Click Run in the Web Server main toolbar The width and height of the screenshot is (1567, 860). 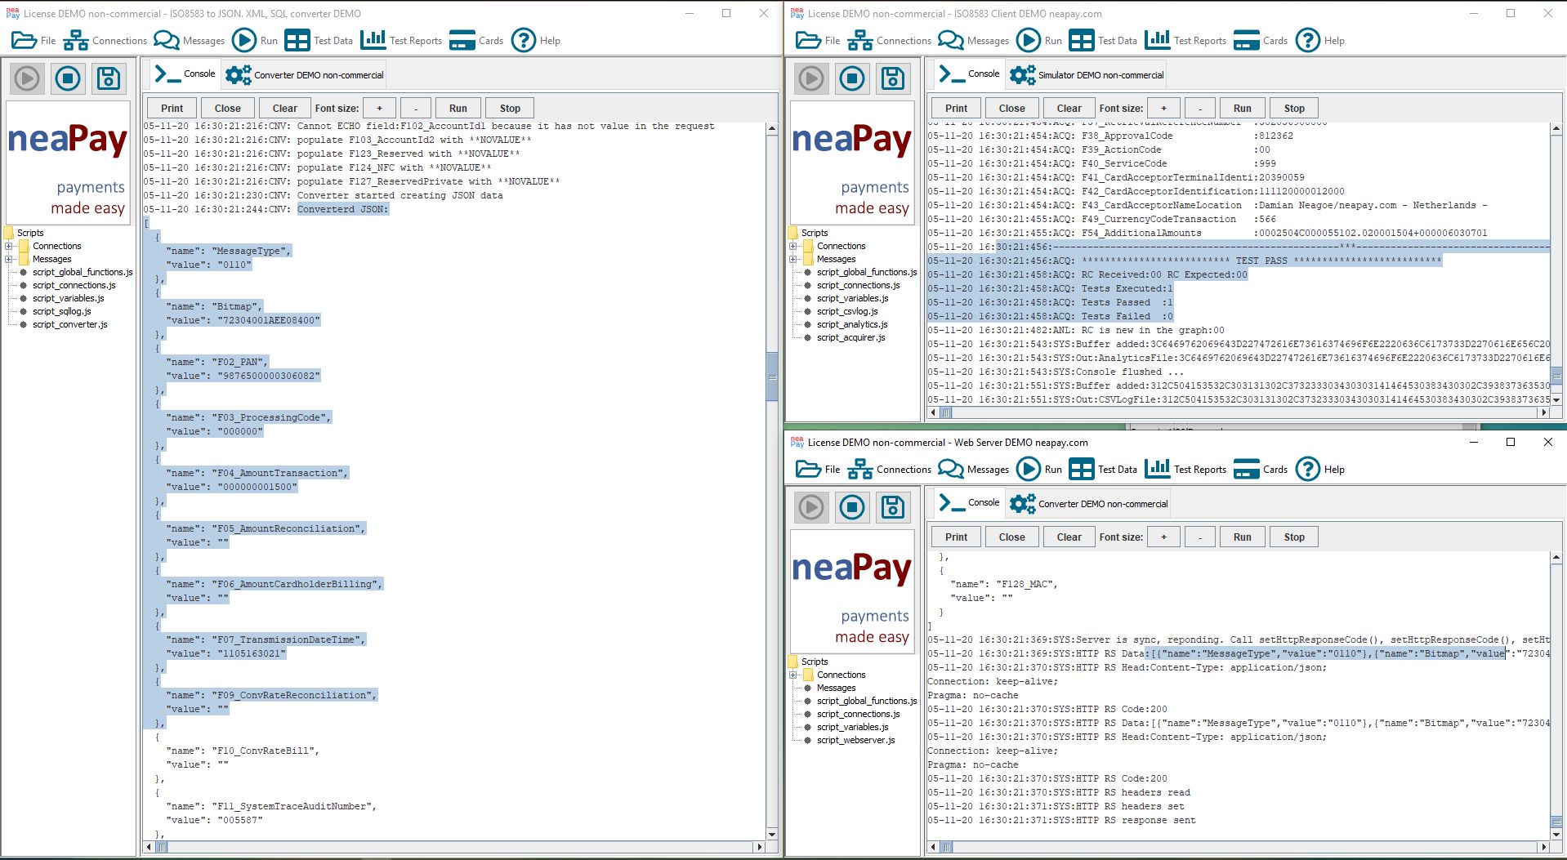coord(1039,469)
